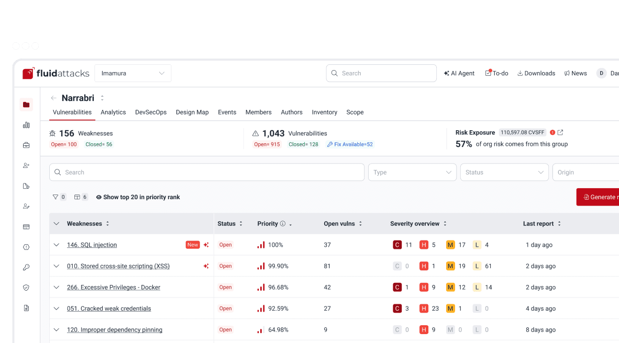Switch to the DevSecOps tab
The image size is (619, 343).
click(151, 112)
